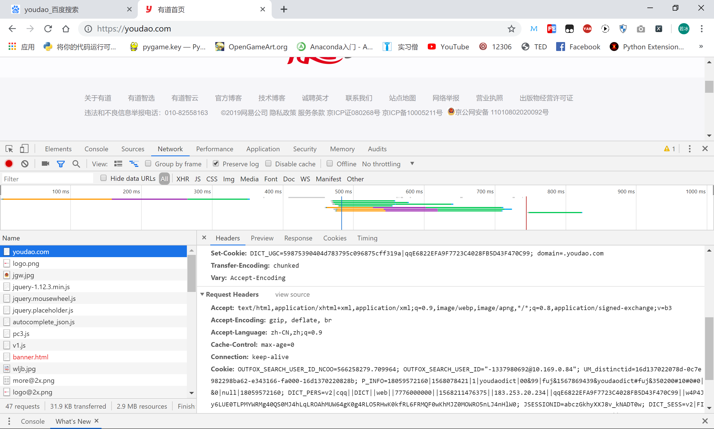
Task: Open the FE extension icon
Action: click(552, 29)
